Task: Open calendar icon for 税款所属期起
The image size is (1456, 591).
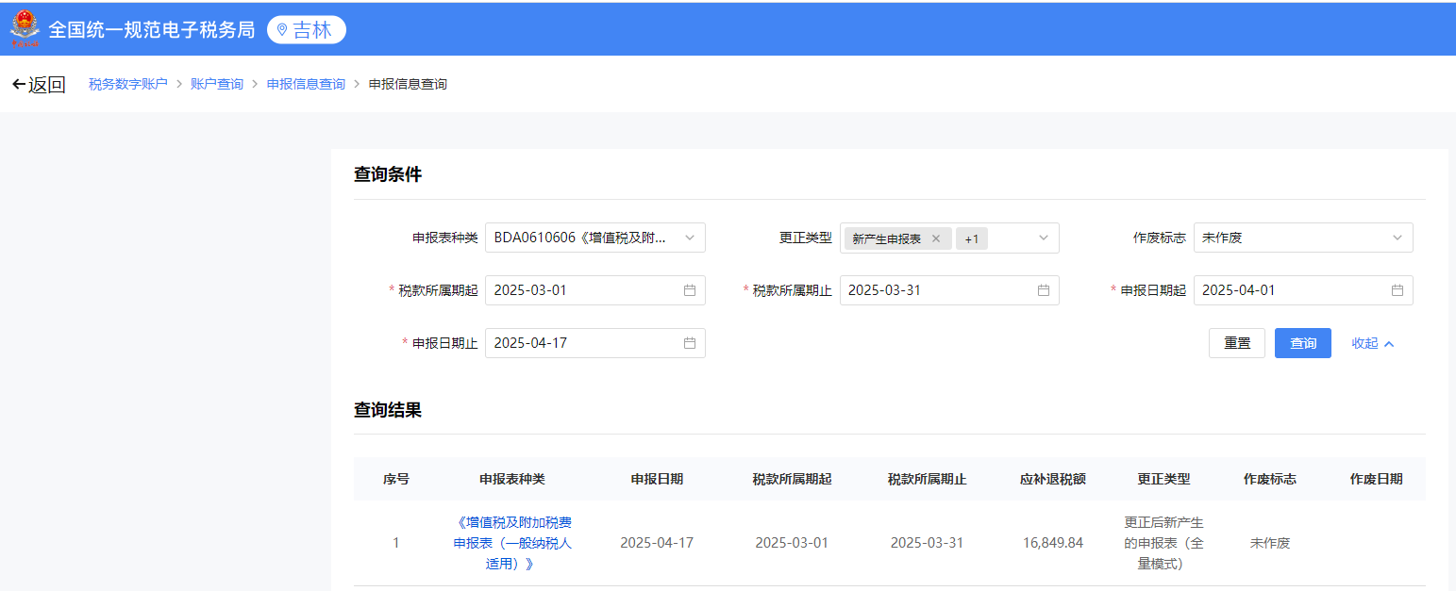Action: (x=690, y=290)
